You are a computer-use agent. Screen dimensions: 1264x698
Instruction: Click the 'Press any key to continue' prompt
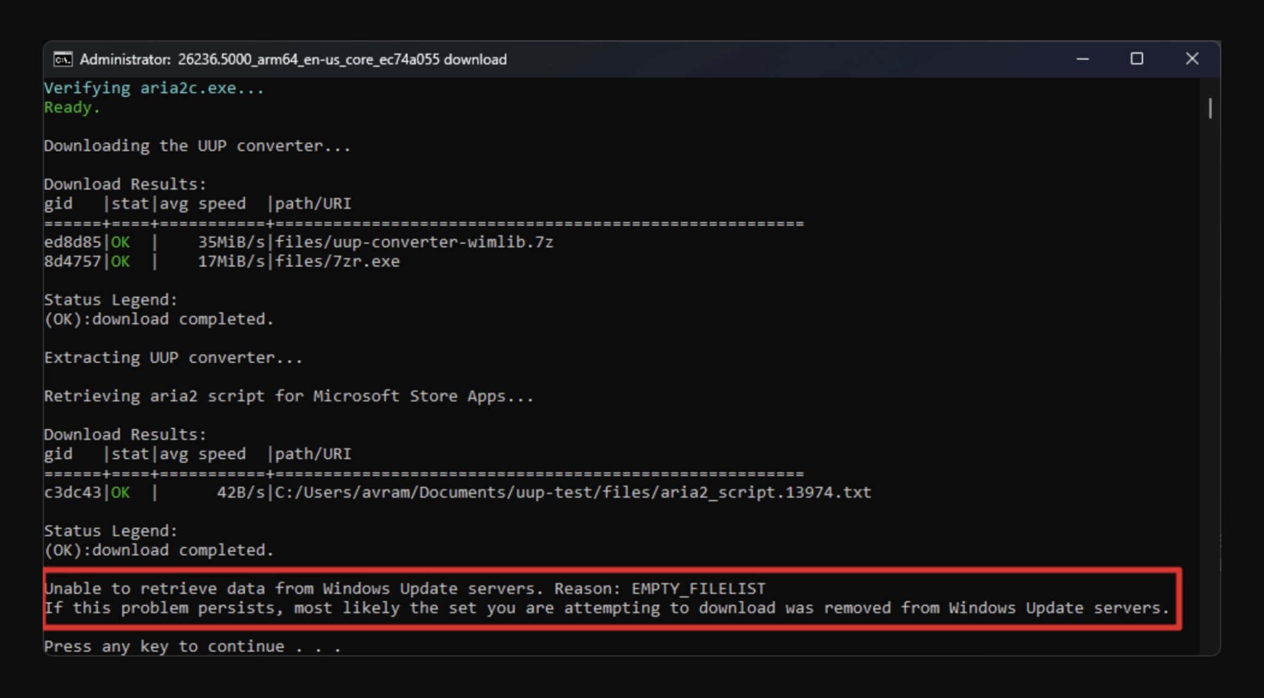pyautogui.click(x=192, y=647)
